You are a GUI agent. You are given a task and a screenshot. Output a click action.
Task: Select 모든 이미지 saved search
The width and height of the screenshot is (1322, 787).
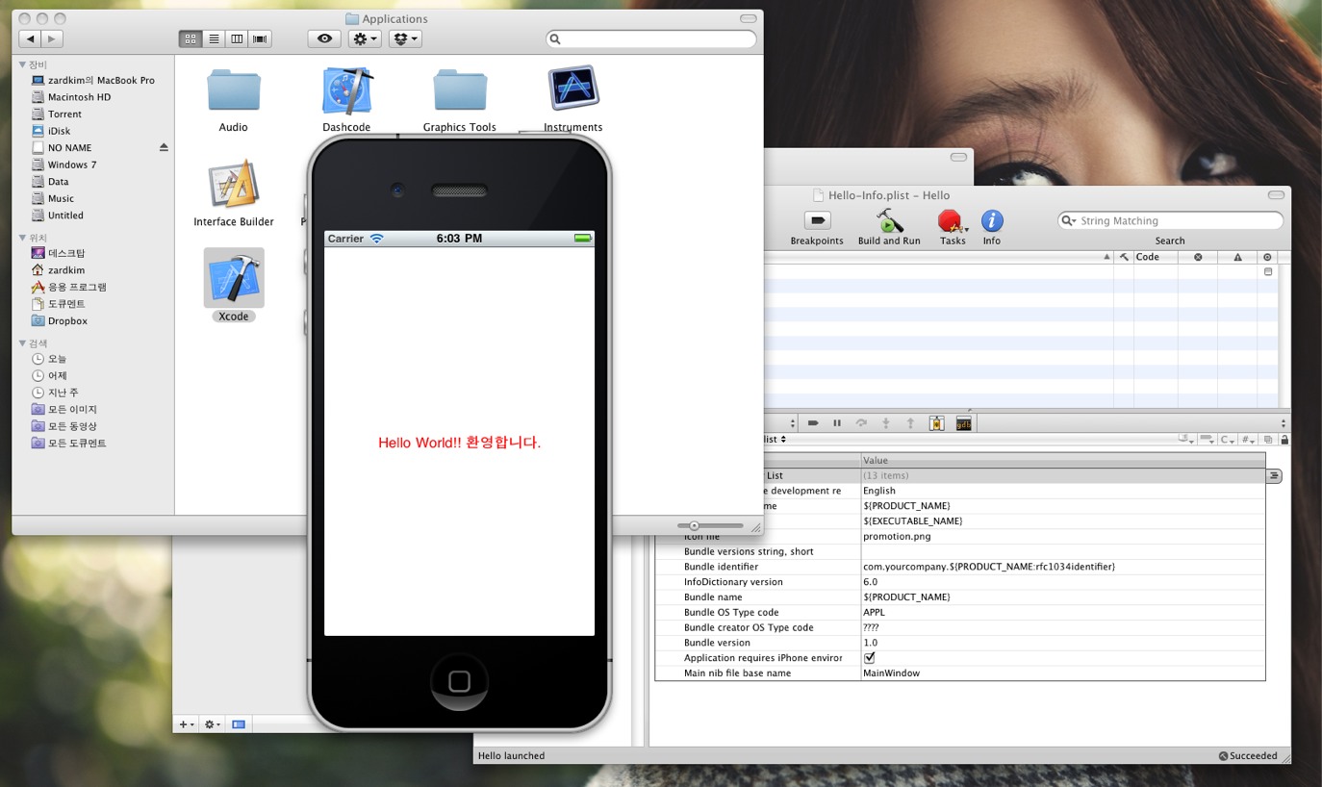coord(72,409)
